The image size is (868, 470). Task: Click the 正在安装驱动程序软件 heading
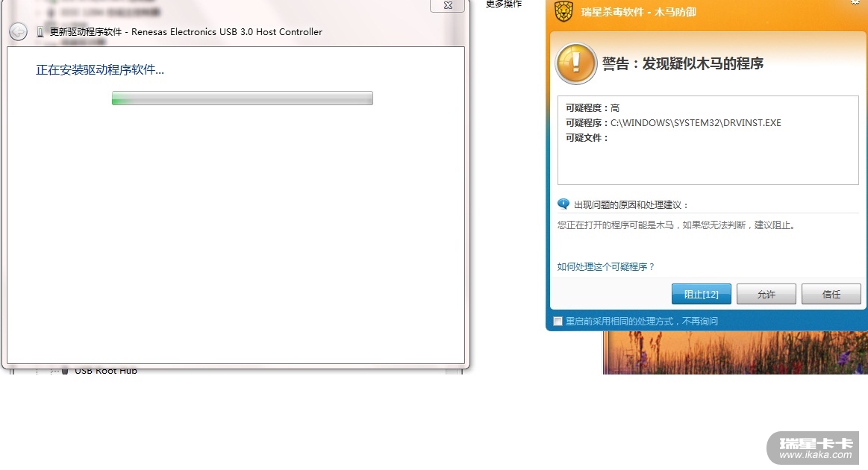pyautogui.click(x=100, y=69)
